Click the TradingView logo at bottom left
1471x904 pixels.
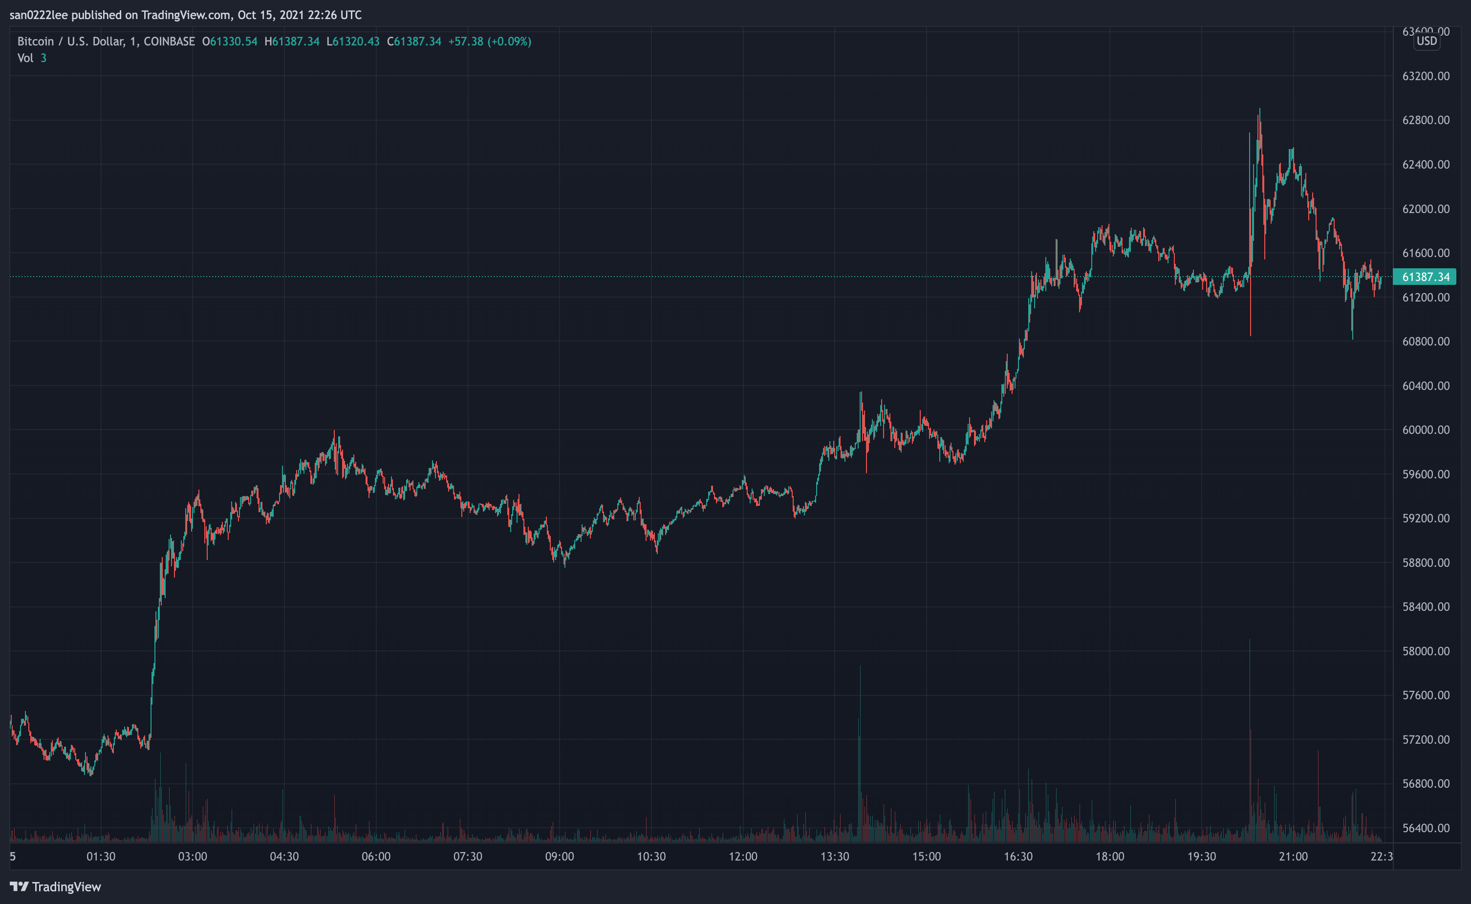[56, 887]
